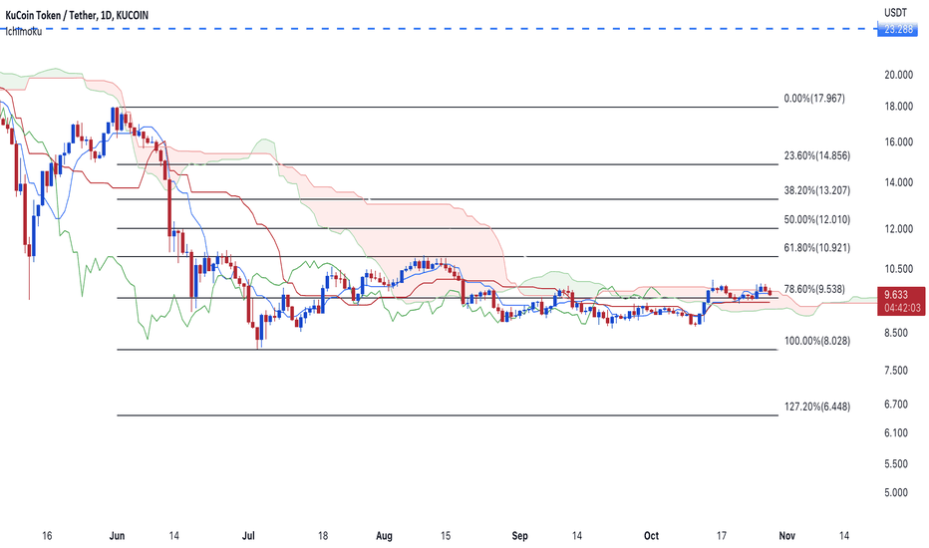Click the USDT currency label
Viewport: 929px width, 548px height.
coord(895,12)
